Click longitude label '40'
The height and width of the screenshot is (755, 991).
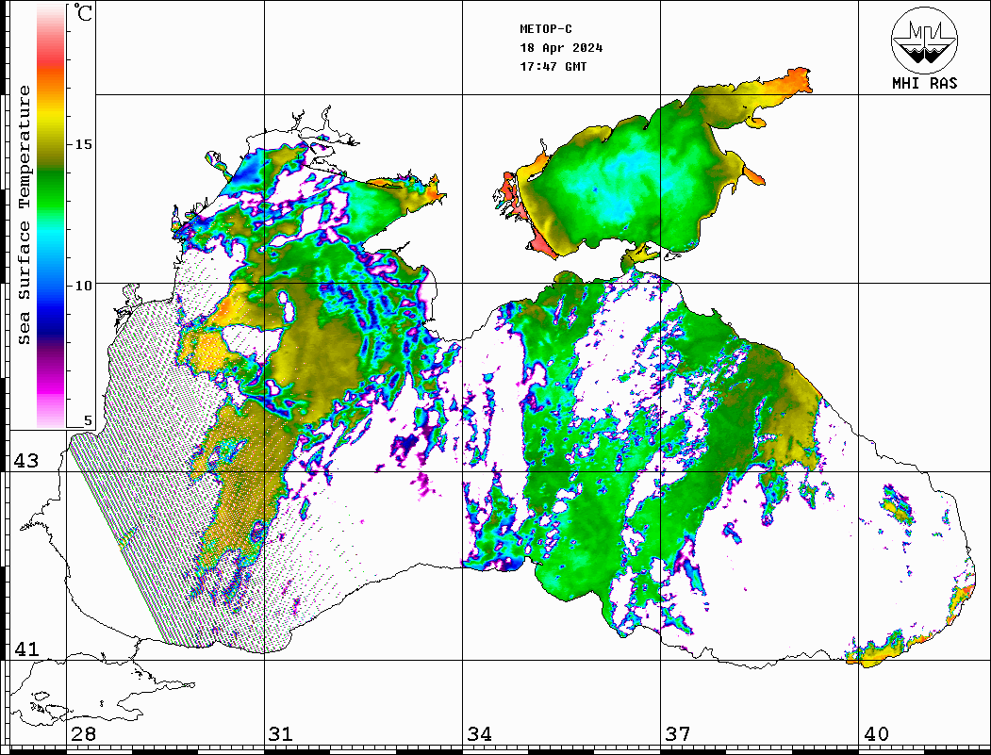click(876, 733)
